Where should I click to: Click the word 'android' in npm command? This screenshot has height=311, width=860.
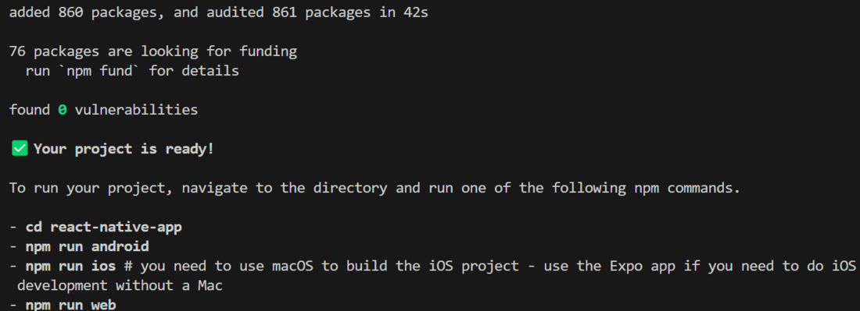(x=120, y=247)
